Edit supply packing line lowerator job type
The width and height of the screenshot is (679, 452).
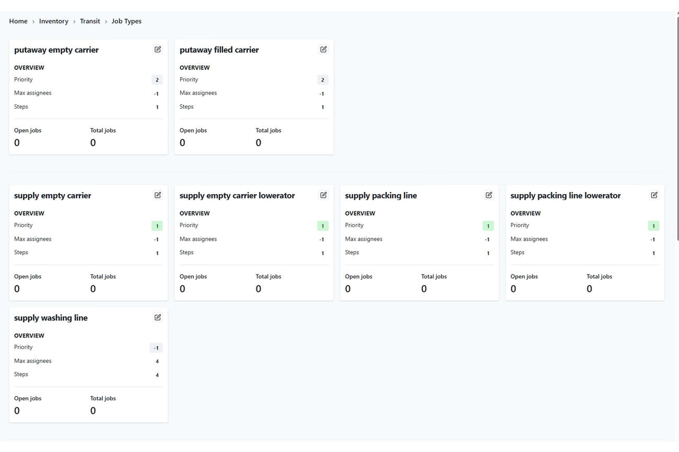tap(654, 195)
